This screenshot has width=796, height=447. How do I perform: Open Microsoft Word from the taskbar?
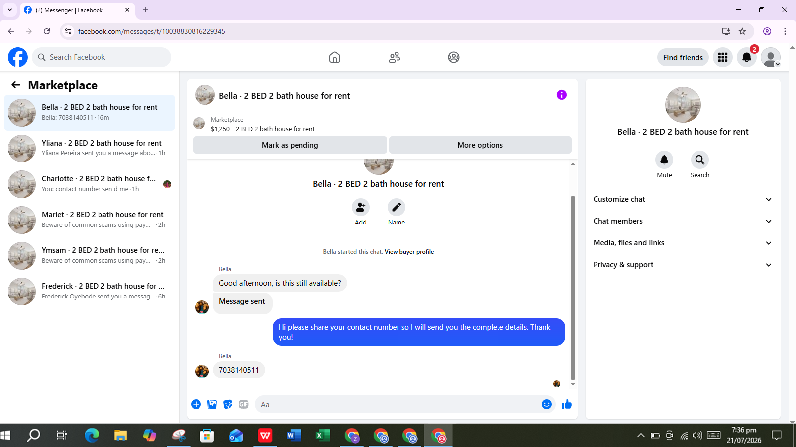[x=294, y=436]
